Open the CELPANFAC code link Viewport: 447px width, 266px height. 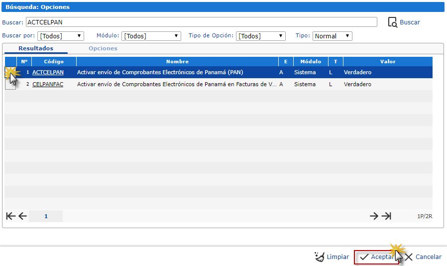click(48, 84)
